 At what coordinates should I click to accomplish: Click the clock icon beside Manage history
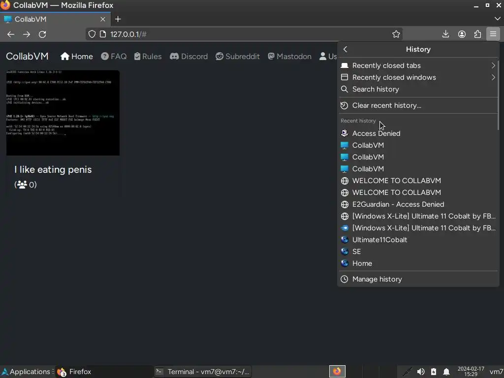(x=344, y=279)
